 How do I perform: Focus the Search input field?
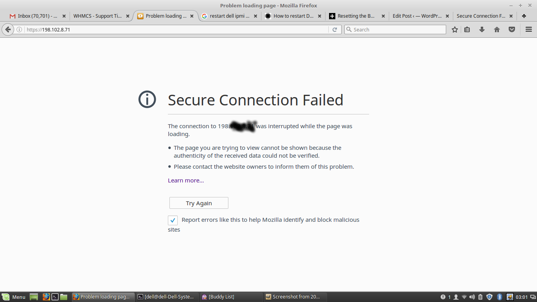click(395, 29)
